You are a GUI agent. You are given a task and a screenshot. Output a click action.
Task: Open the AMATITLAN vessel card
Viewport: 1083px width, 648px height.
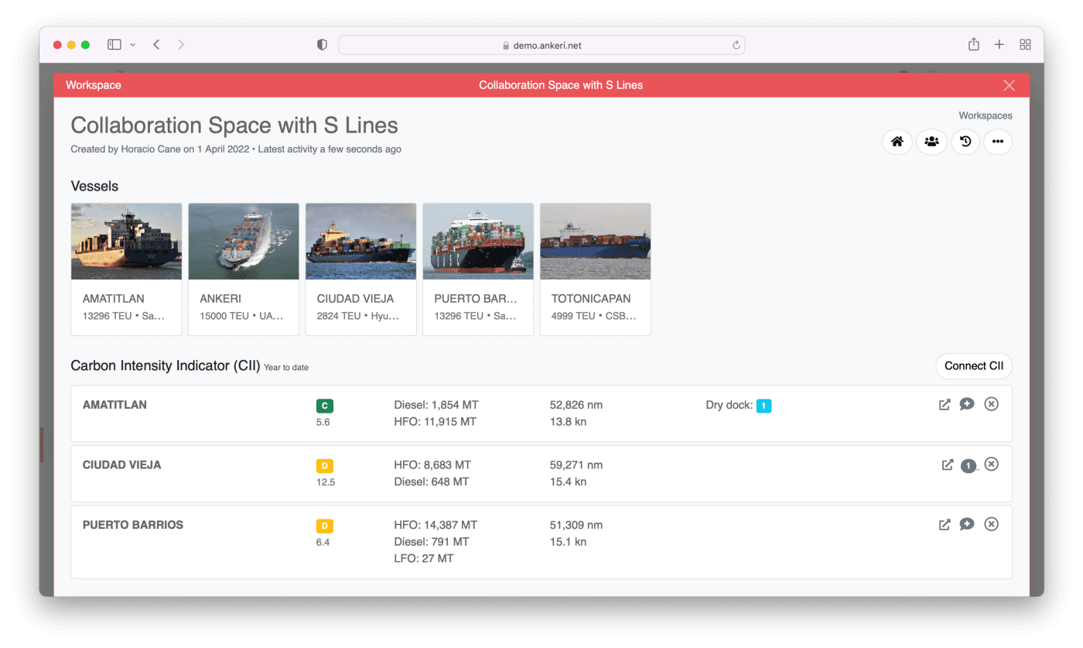coord(126,269)
